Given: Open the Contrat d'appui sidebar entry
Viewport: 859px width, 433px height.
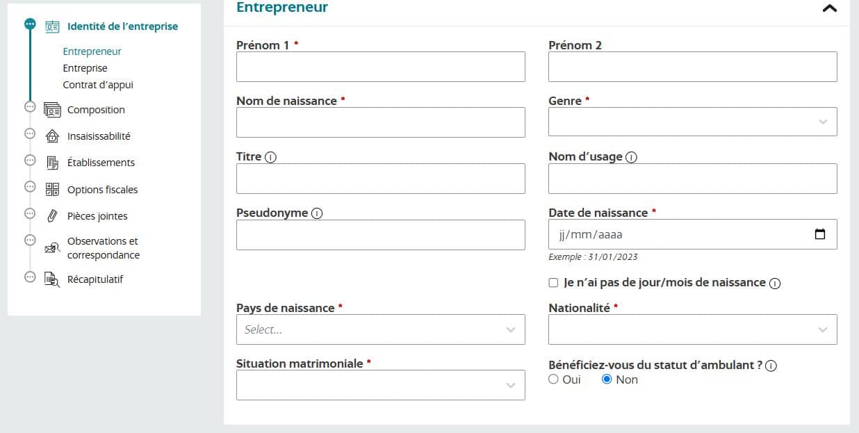Looking at the screenshot, I should point(97,84).
